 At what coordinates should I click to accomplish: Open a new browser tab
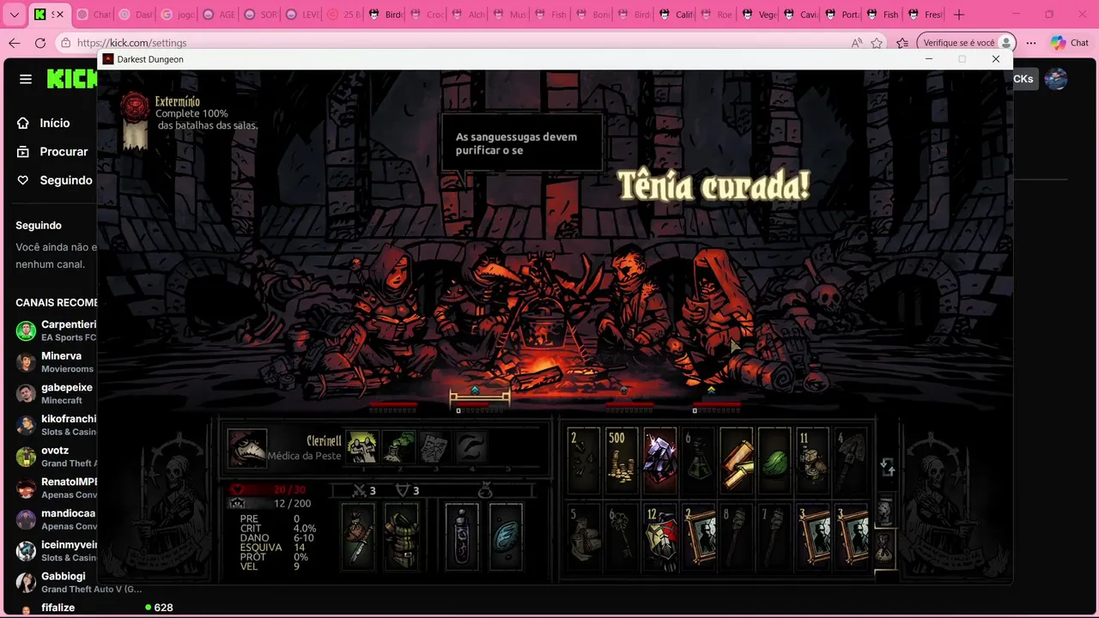click(x=959, y=15)
